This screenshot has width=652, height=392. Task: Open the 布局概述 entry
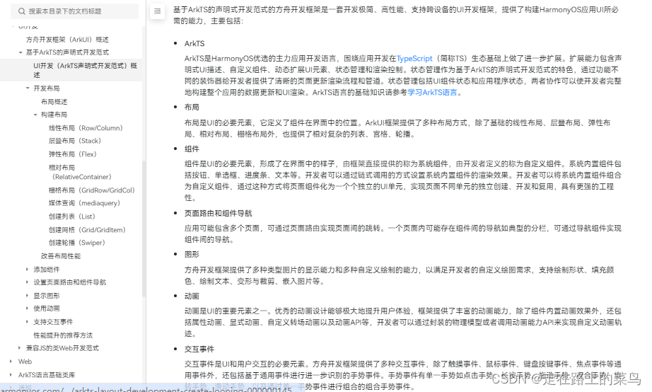[54, 101]
